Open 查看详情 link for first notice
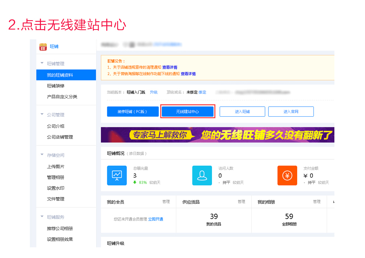The image size is (365, 258). [170, 67]
